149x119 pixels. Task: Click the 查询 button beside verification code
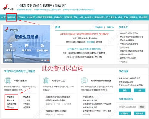[x=142, y=107]
